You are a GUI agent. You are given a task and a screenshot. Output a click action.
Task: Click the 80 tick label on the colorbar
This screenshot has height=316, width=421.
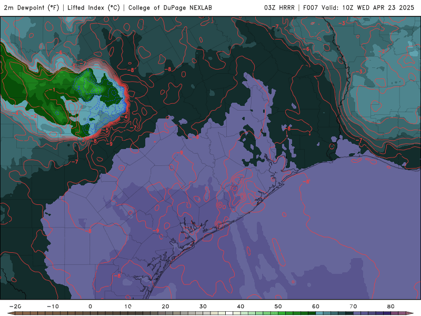[x=391, y=307]
